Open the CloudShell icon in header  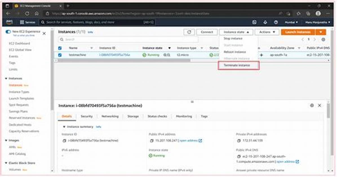(254, 22)
